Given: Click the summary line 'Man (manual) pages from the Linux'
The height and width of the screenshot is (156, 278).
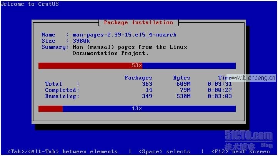Looking at the screenshot, I should pyautogui.click(x=130, y=47).
